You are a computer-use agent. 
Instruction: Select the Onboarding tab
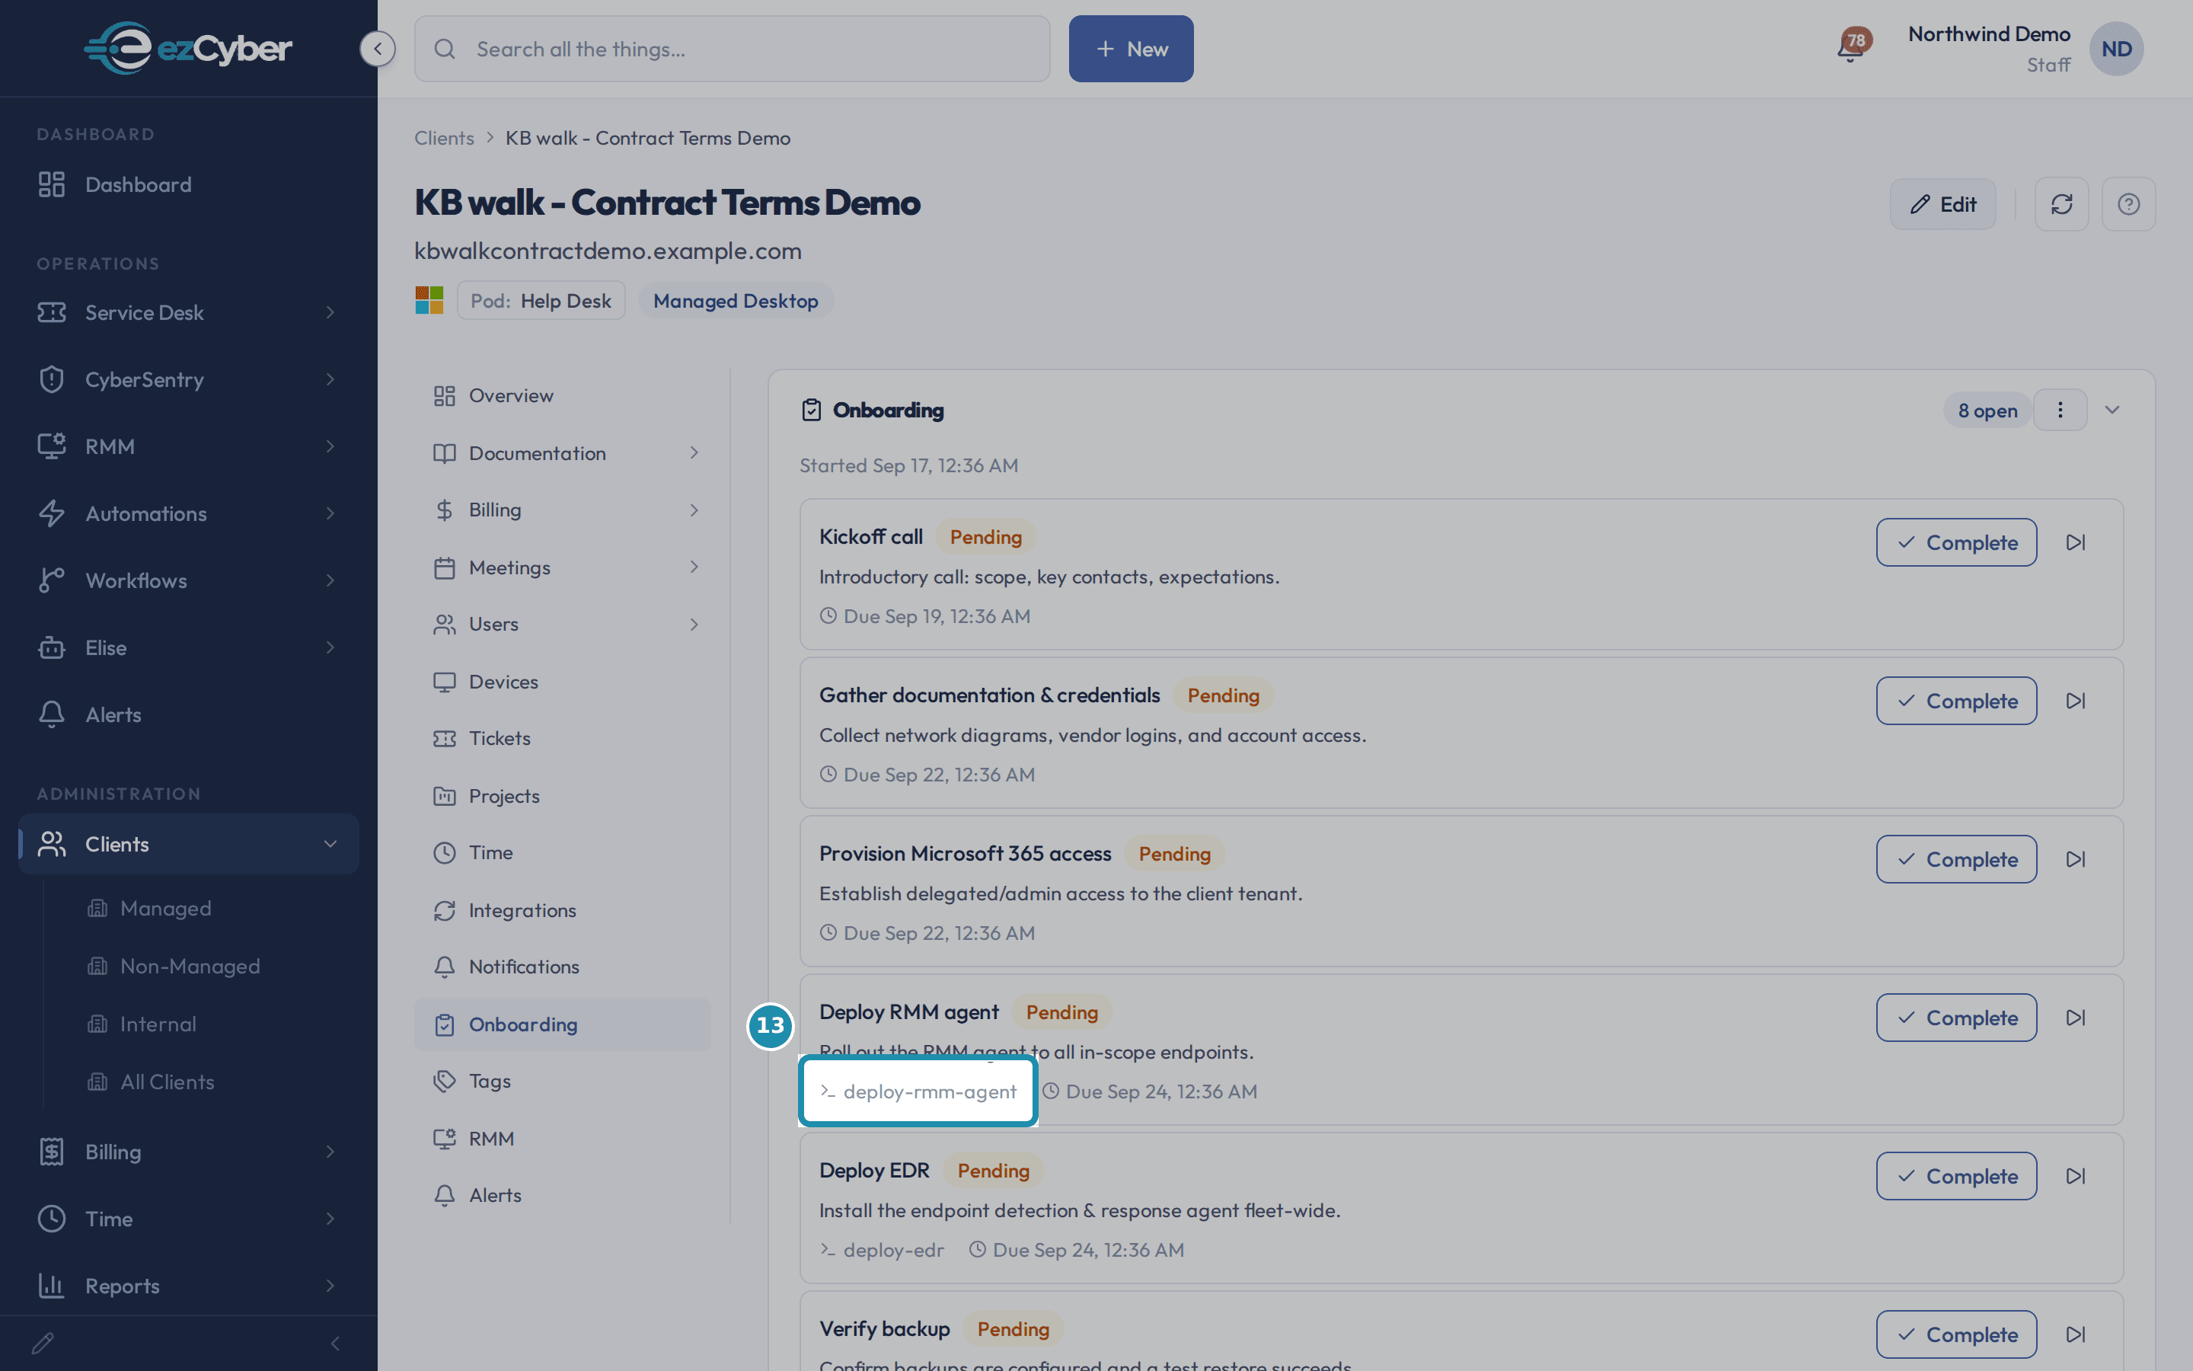pyautogui.click(x=563, y=1024)
